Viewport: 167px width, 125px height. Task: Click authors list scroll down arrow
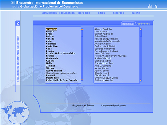141,80
